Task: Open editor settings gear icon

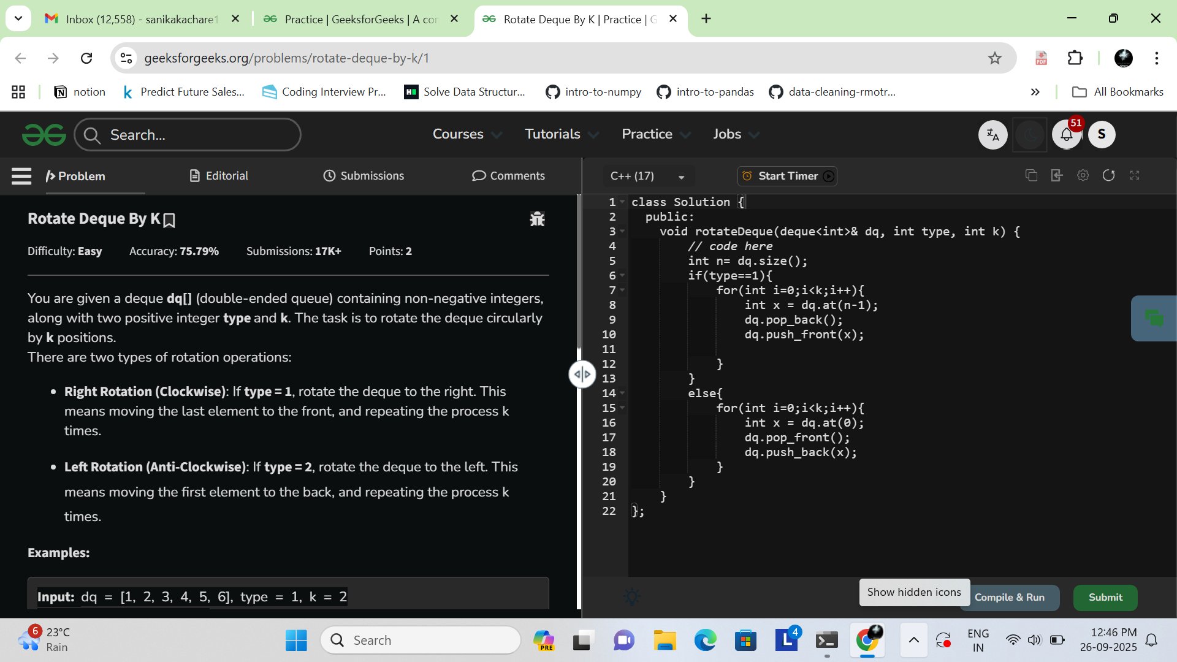Action: pyautogui.click(x=1083, y=176)
